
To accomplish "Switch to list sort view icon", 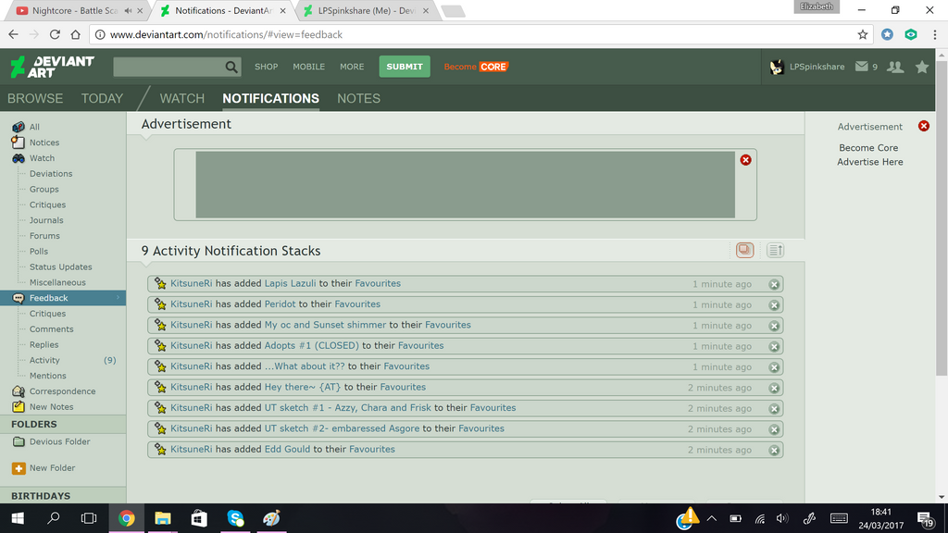I will pos(775,250).
